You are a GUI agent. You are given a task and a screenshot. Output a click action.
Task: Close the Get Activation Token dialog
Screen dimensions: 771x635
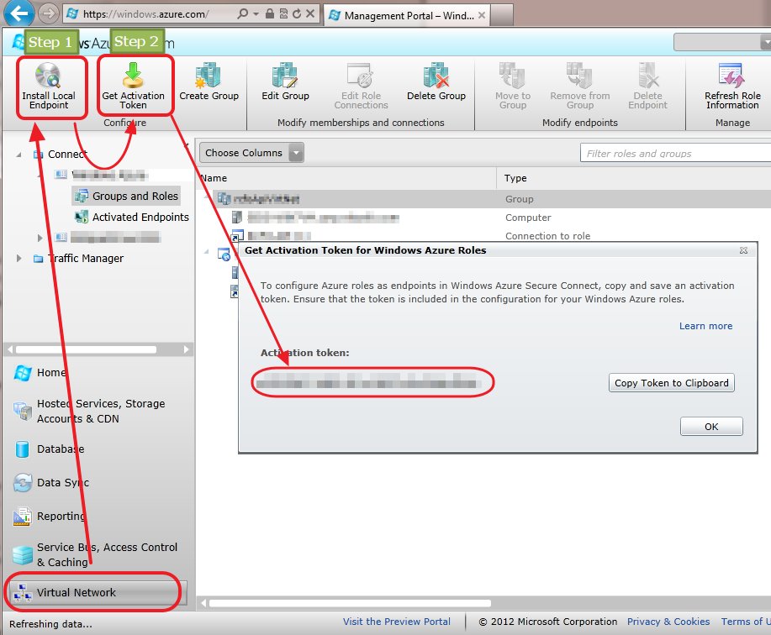coord(743,250)
